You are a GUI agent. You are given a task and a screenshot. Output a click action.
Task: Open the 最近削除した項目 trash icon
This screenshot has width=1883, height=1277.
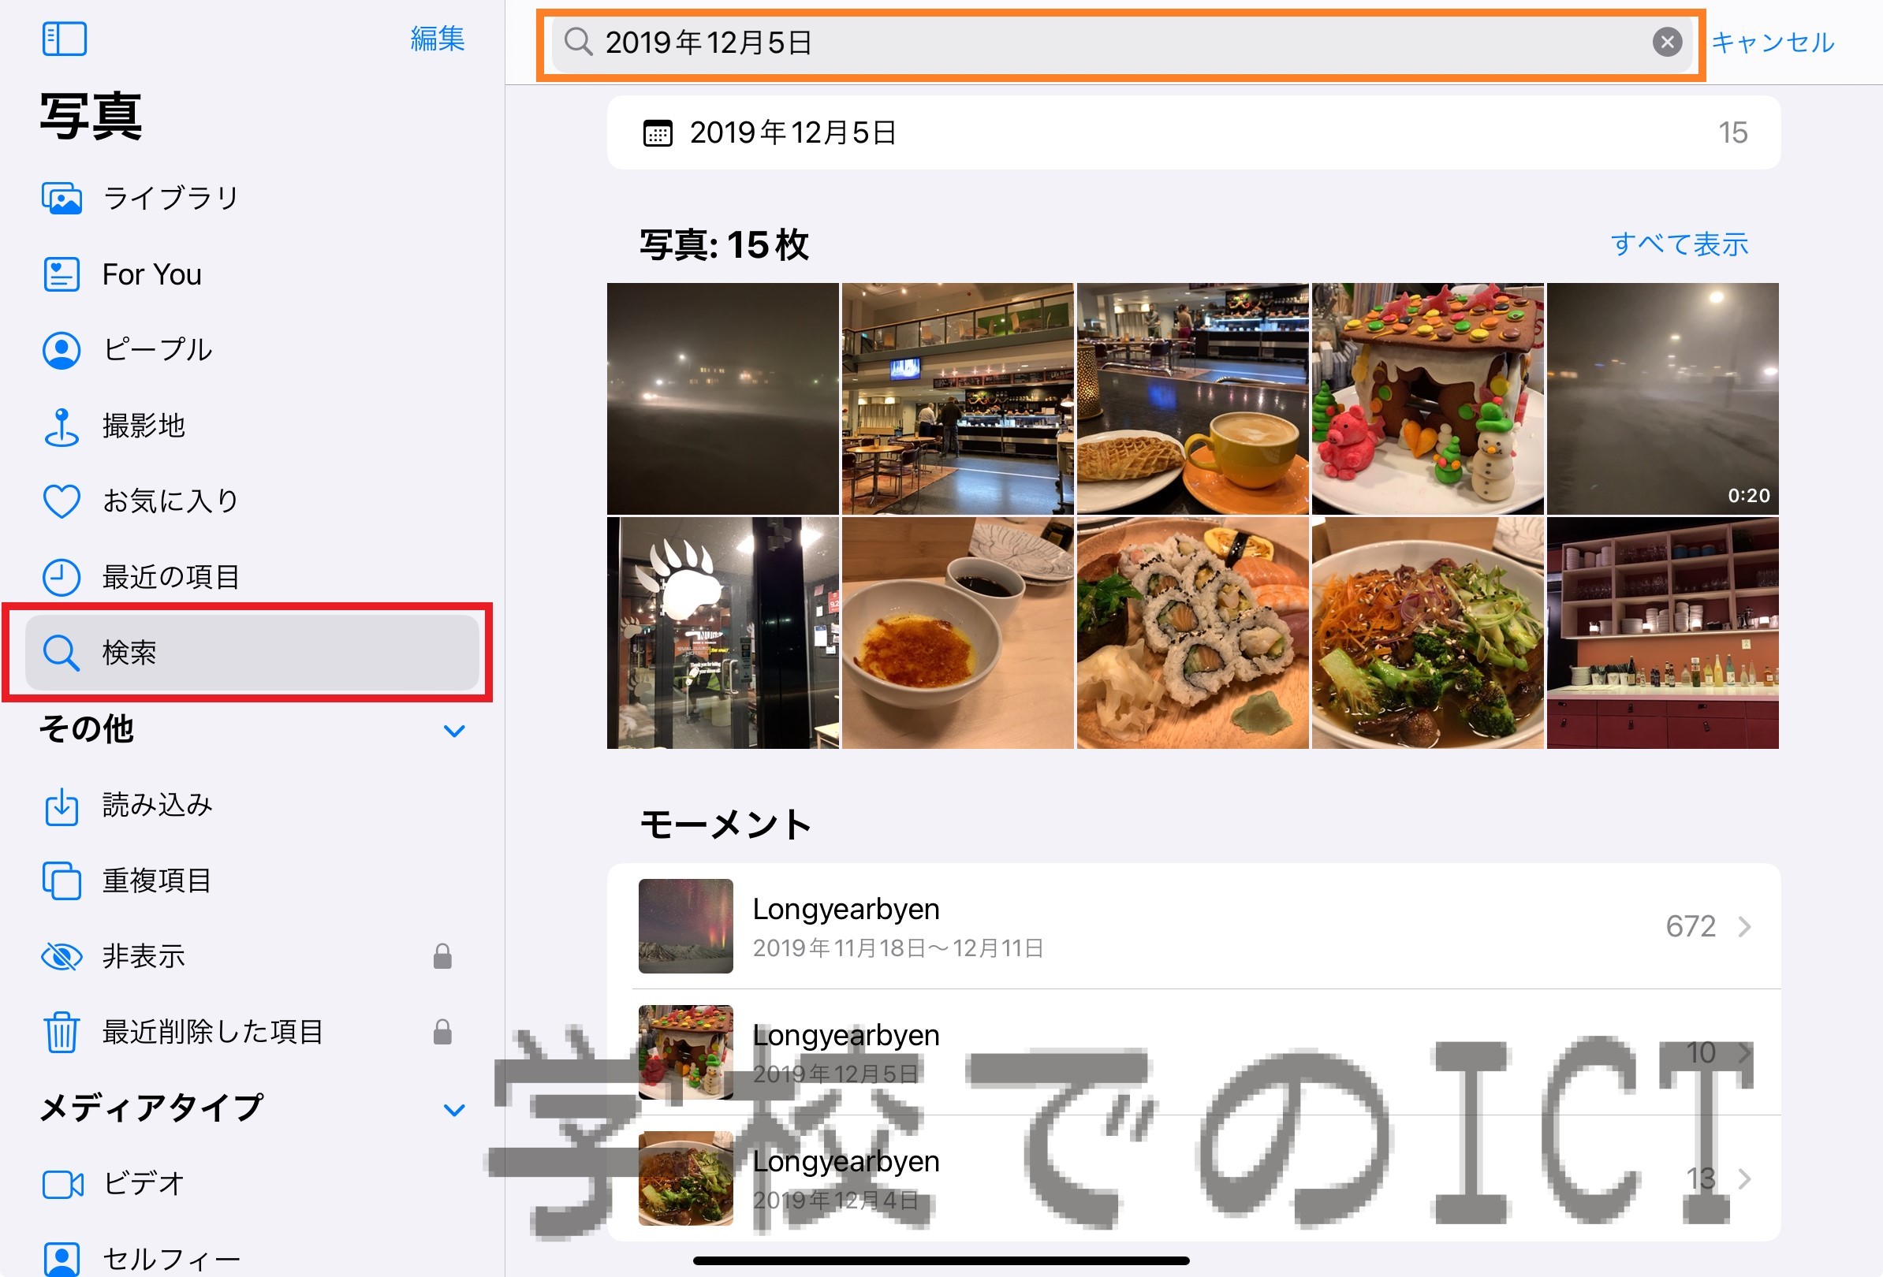click(x=62, y=1032)
